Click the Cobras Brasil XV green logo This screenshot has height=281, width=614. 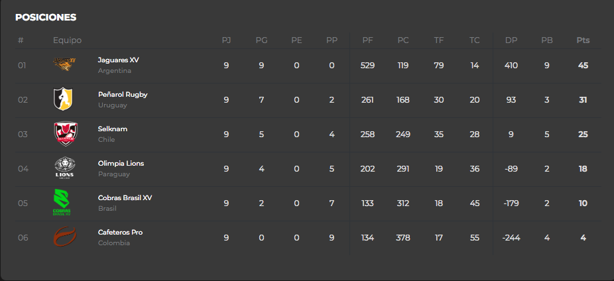(x=62, y=202)
